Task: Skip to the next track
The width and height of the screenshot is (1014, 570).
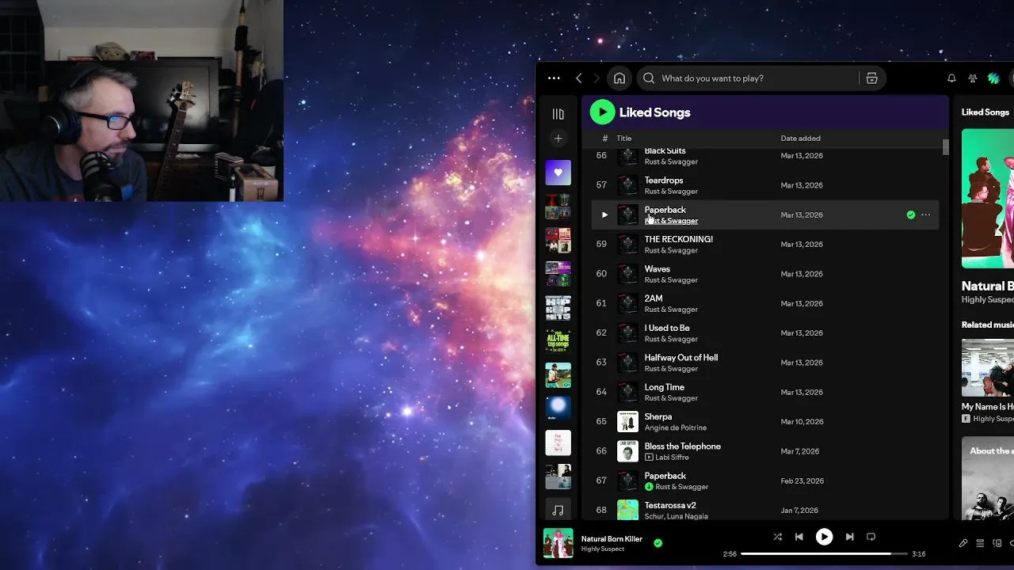Action: pyautogui.click(x=849, y=537)
